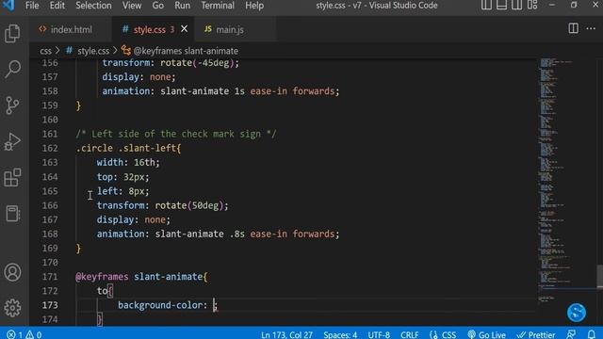603x339 pixels.
Task: Click the @keyframes slant-animate line in the editor
Action: (x=141, y=276)
